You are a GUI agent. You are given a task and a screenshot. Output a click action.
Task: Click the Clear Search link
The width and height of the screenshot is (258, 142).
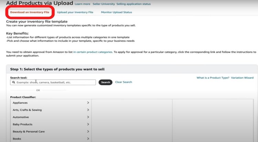pos(123,82)
